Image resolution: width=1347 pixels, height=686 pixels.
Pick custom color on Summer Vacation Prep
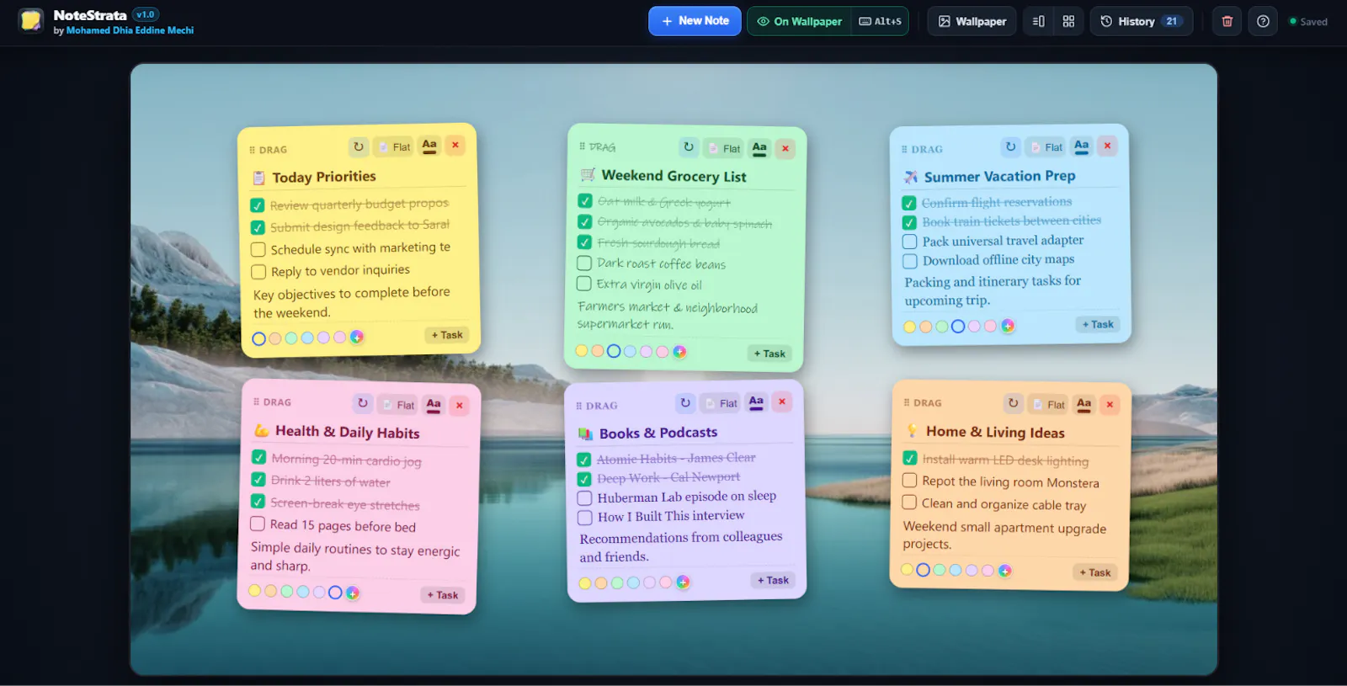click(x=1008, y=326)
